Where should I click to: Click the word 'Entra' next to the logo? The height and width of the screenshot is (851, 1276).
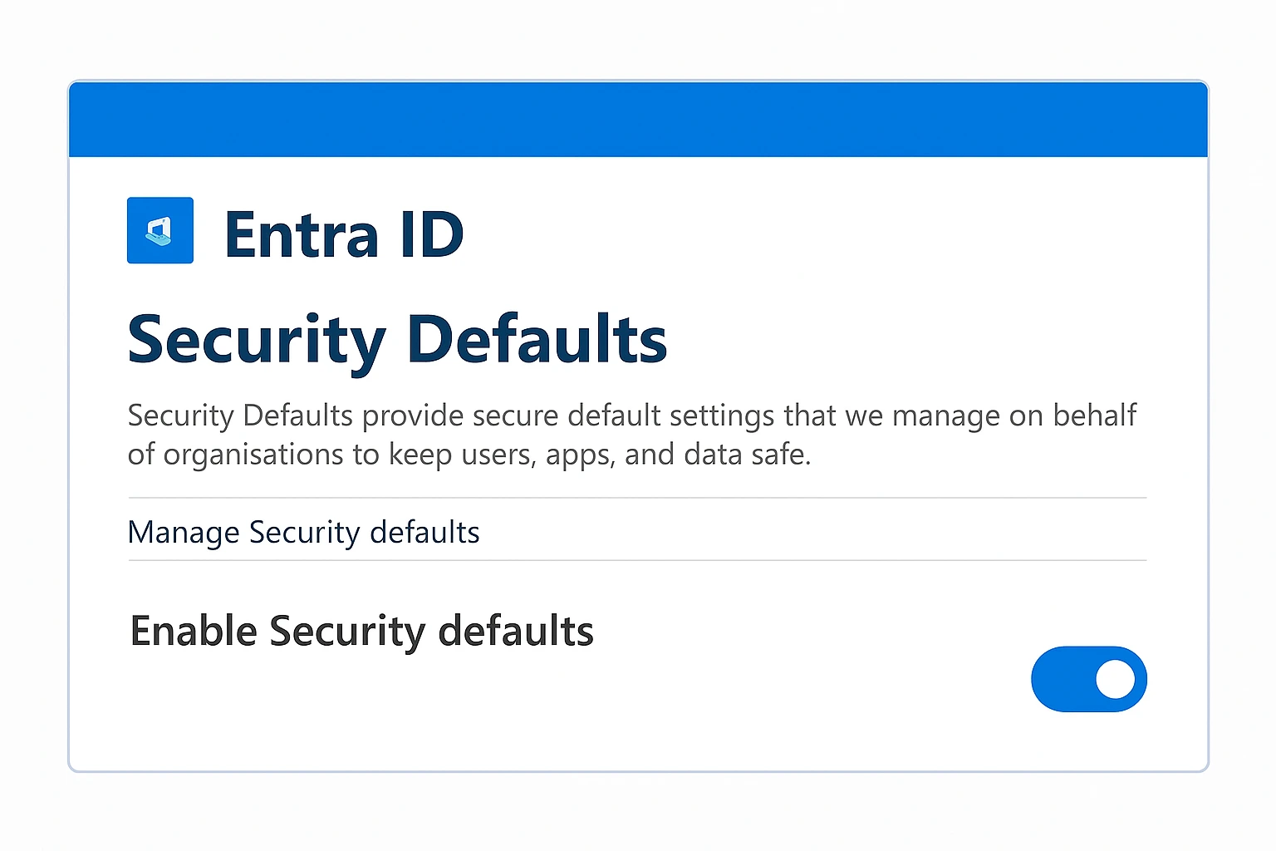[302, 236]
